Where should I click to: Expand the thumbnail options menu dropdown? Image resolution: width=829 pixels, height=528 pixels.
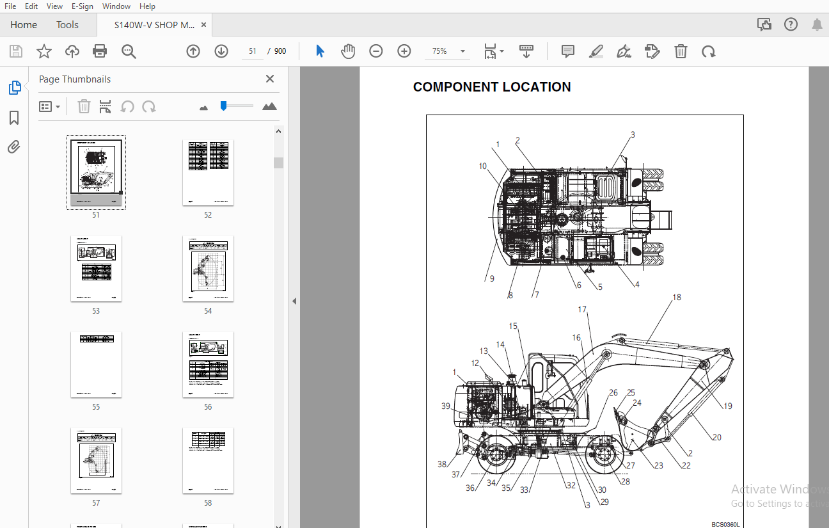pos(50,107)
